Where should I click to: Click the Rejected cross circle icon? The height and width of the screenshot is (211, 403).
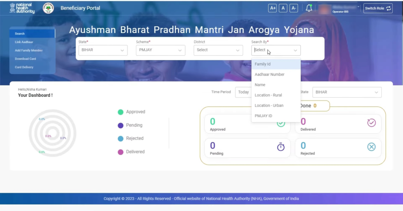point(372,147)
